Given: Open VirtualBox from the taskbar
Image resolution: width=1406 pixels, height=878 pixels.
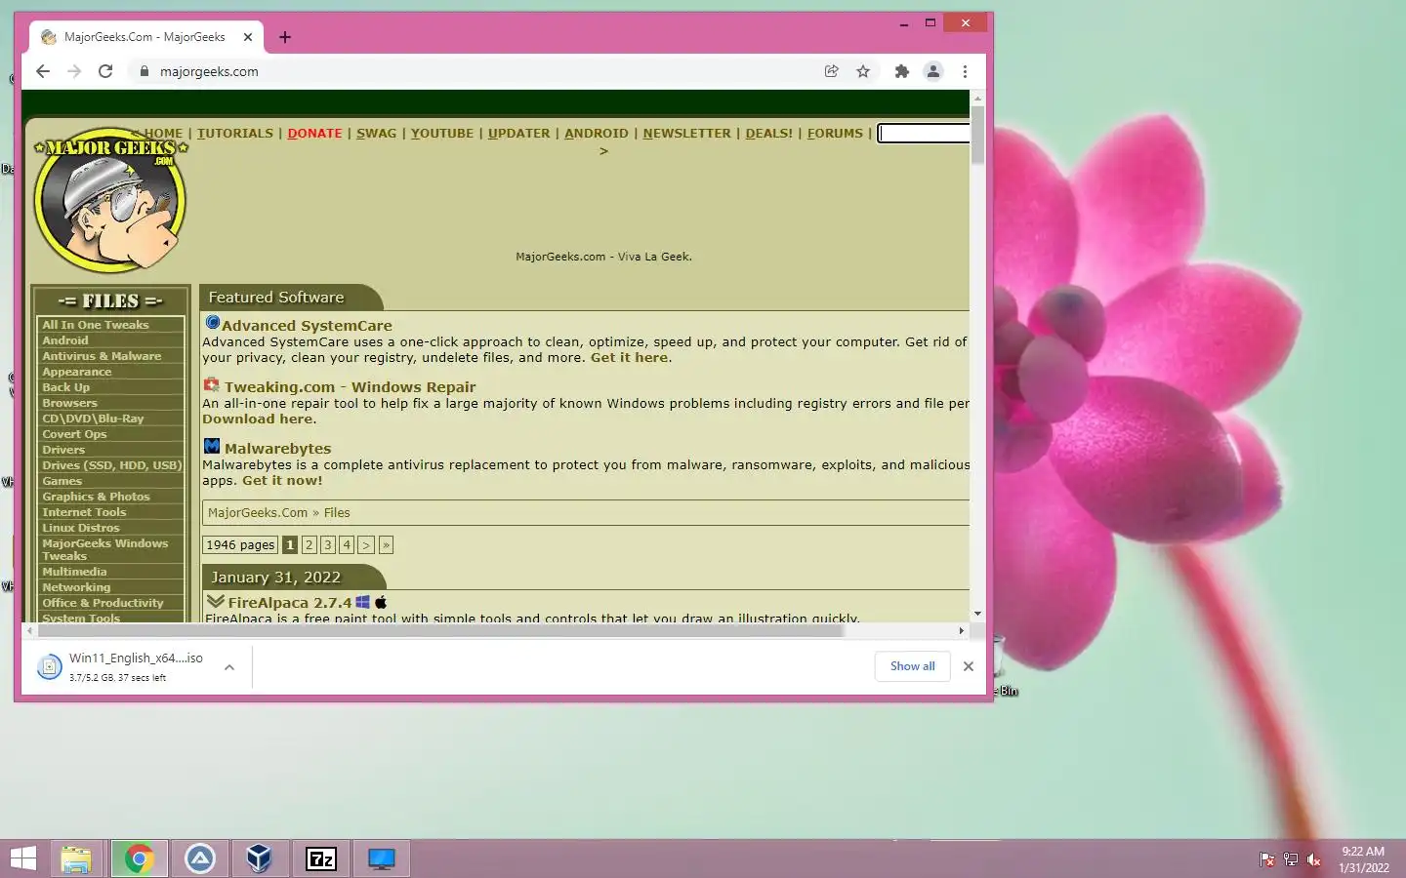Looking at the screenshot, I should point(259,858).
